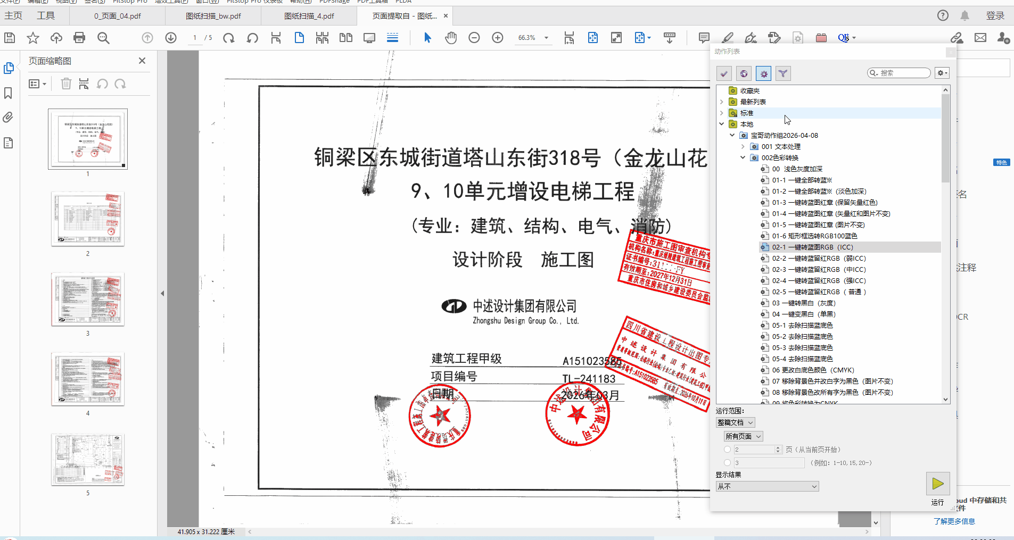
Task: Click the bookmarks icon in left sidebar
Action: [7, 93]
